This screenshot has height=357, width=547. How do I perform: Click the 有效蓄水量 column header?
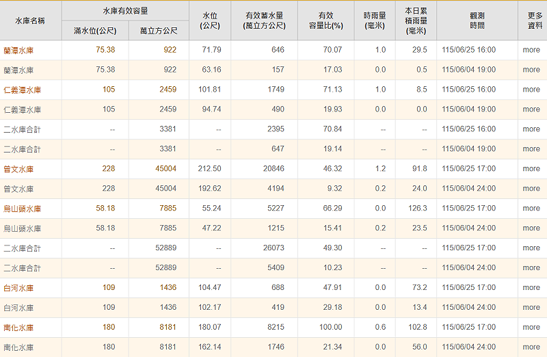pos(265,21)
